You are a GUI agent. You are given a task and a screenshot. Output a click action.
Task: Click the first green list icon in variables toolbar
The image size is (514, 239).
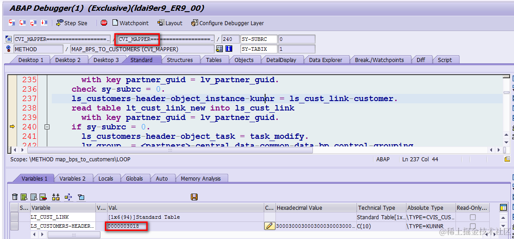(24, 197)
